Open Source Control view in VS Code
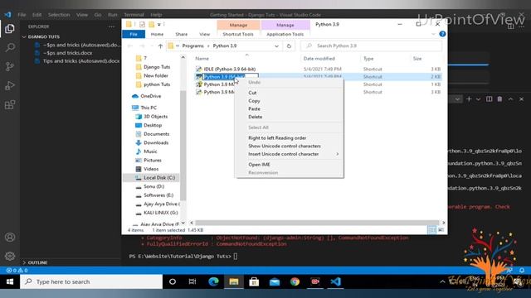 pos(10,66)
